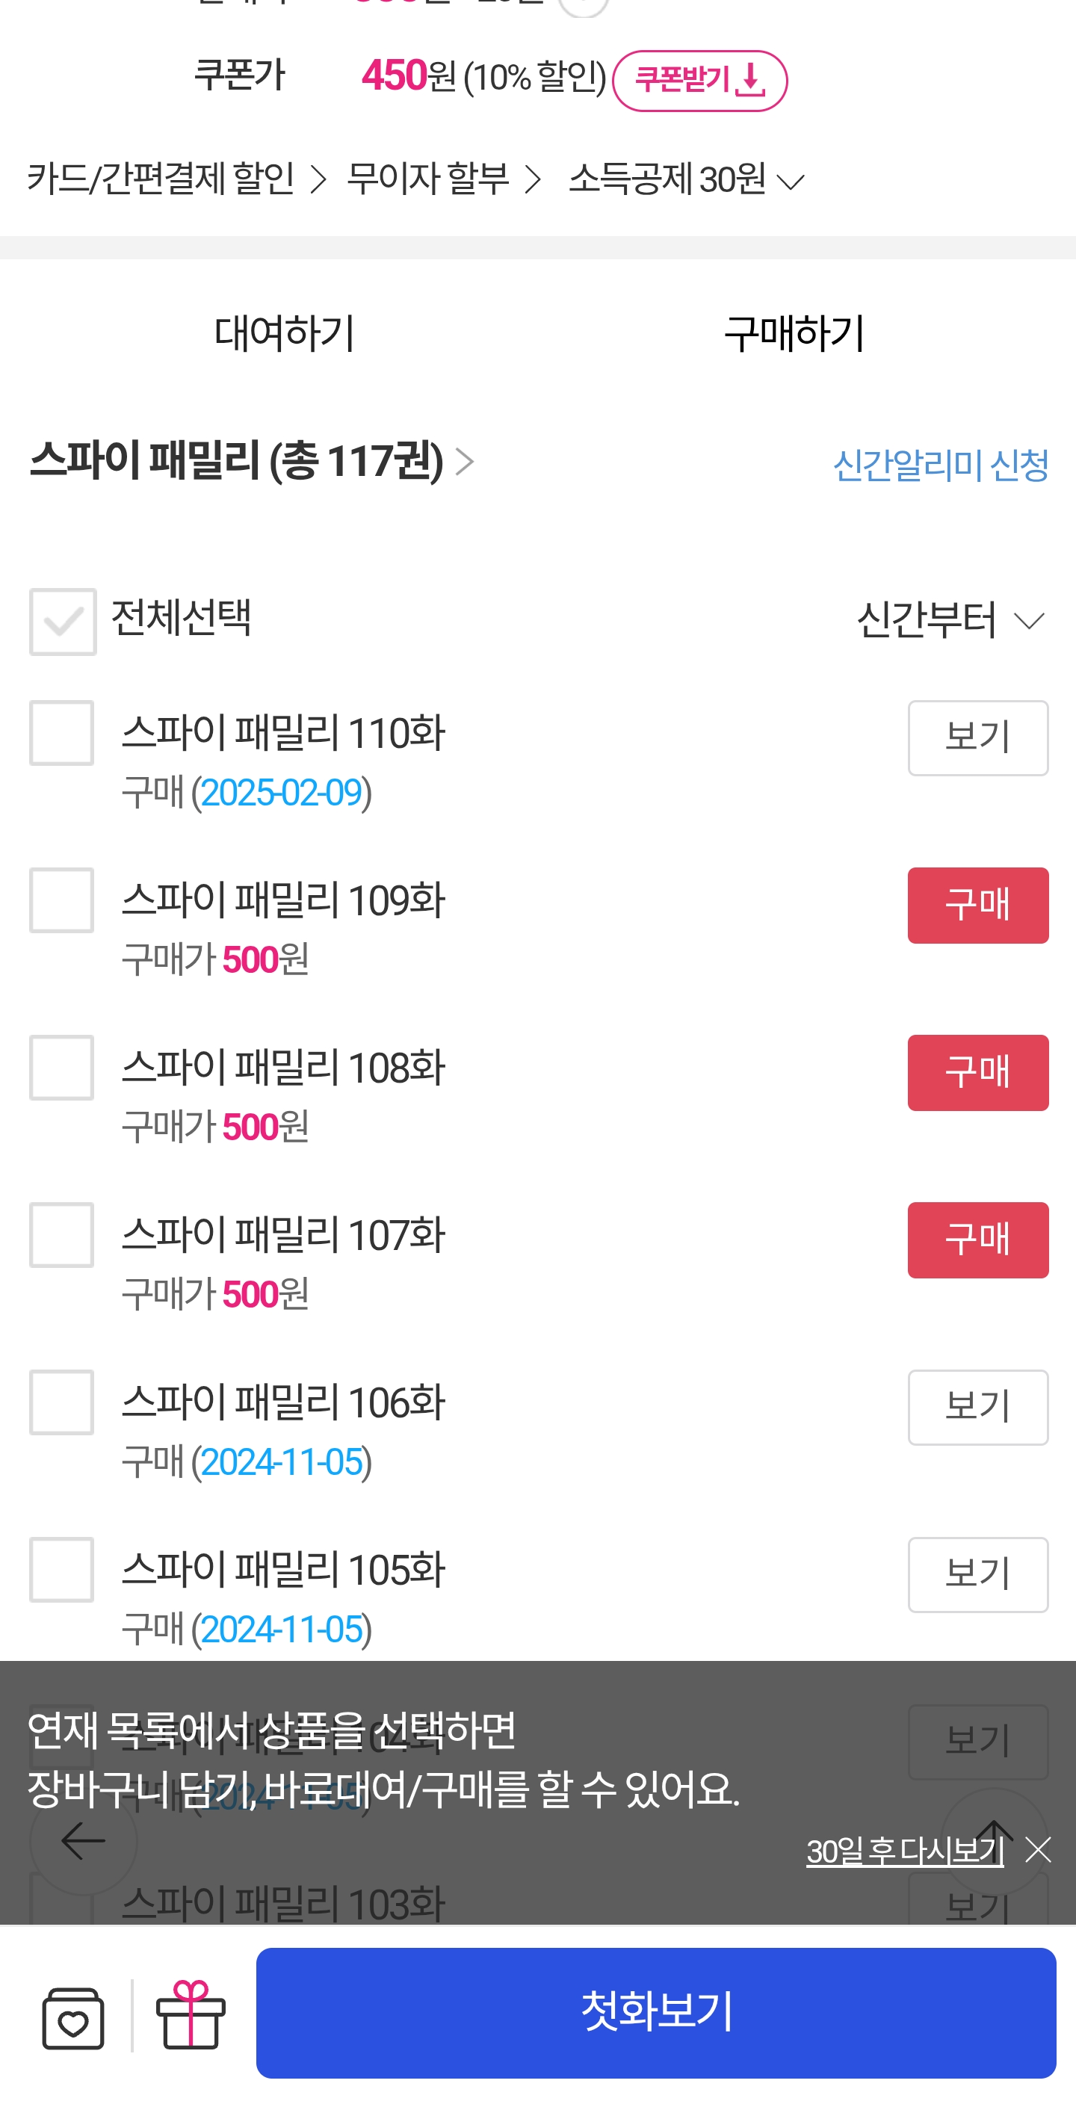Click the 신간알리미 신청 link

click(940, 465)
